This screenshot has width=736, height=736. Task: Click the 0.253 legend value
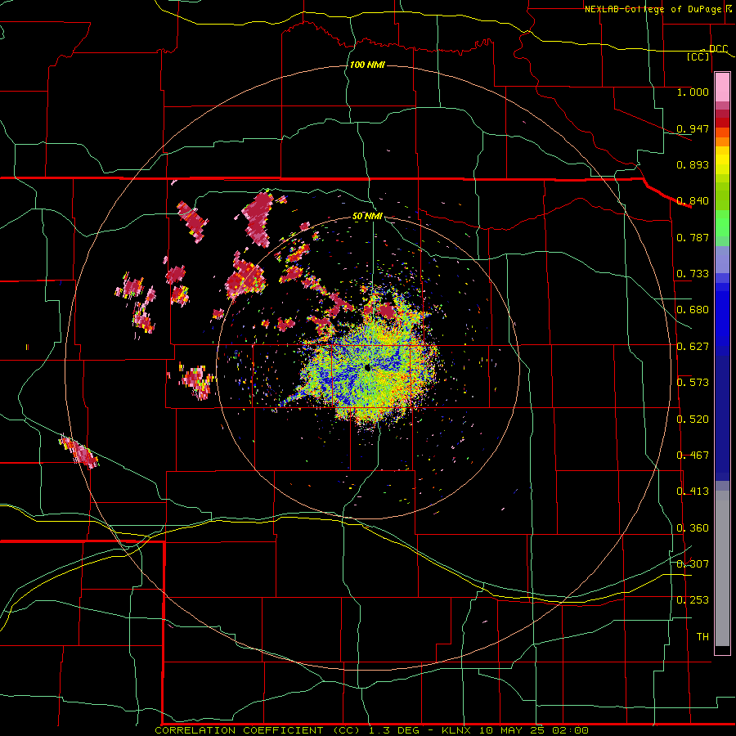pos(693,600)
